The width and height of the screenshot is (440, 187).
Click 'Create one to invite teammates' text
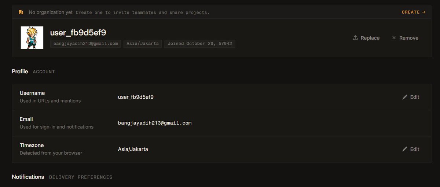[x=143, y=12]
